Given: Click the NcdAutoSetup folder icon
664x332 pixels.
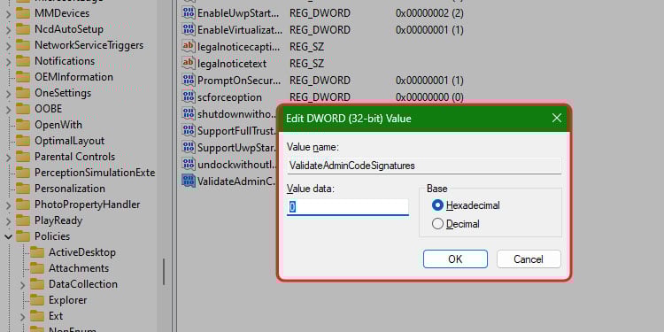Looking at the screenshot, I should click(23, 29).
